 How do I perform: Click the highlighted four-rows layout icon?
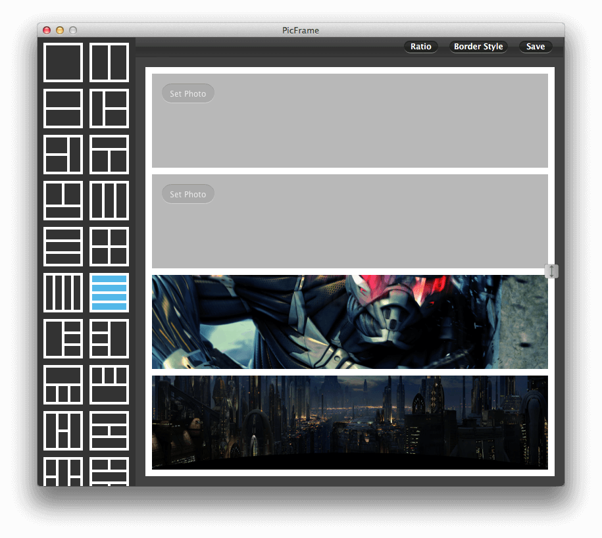pos(109,293)
